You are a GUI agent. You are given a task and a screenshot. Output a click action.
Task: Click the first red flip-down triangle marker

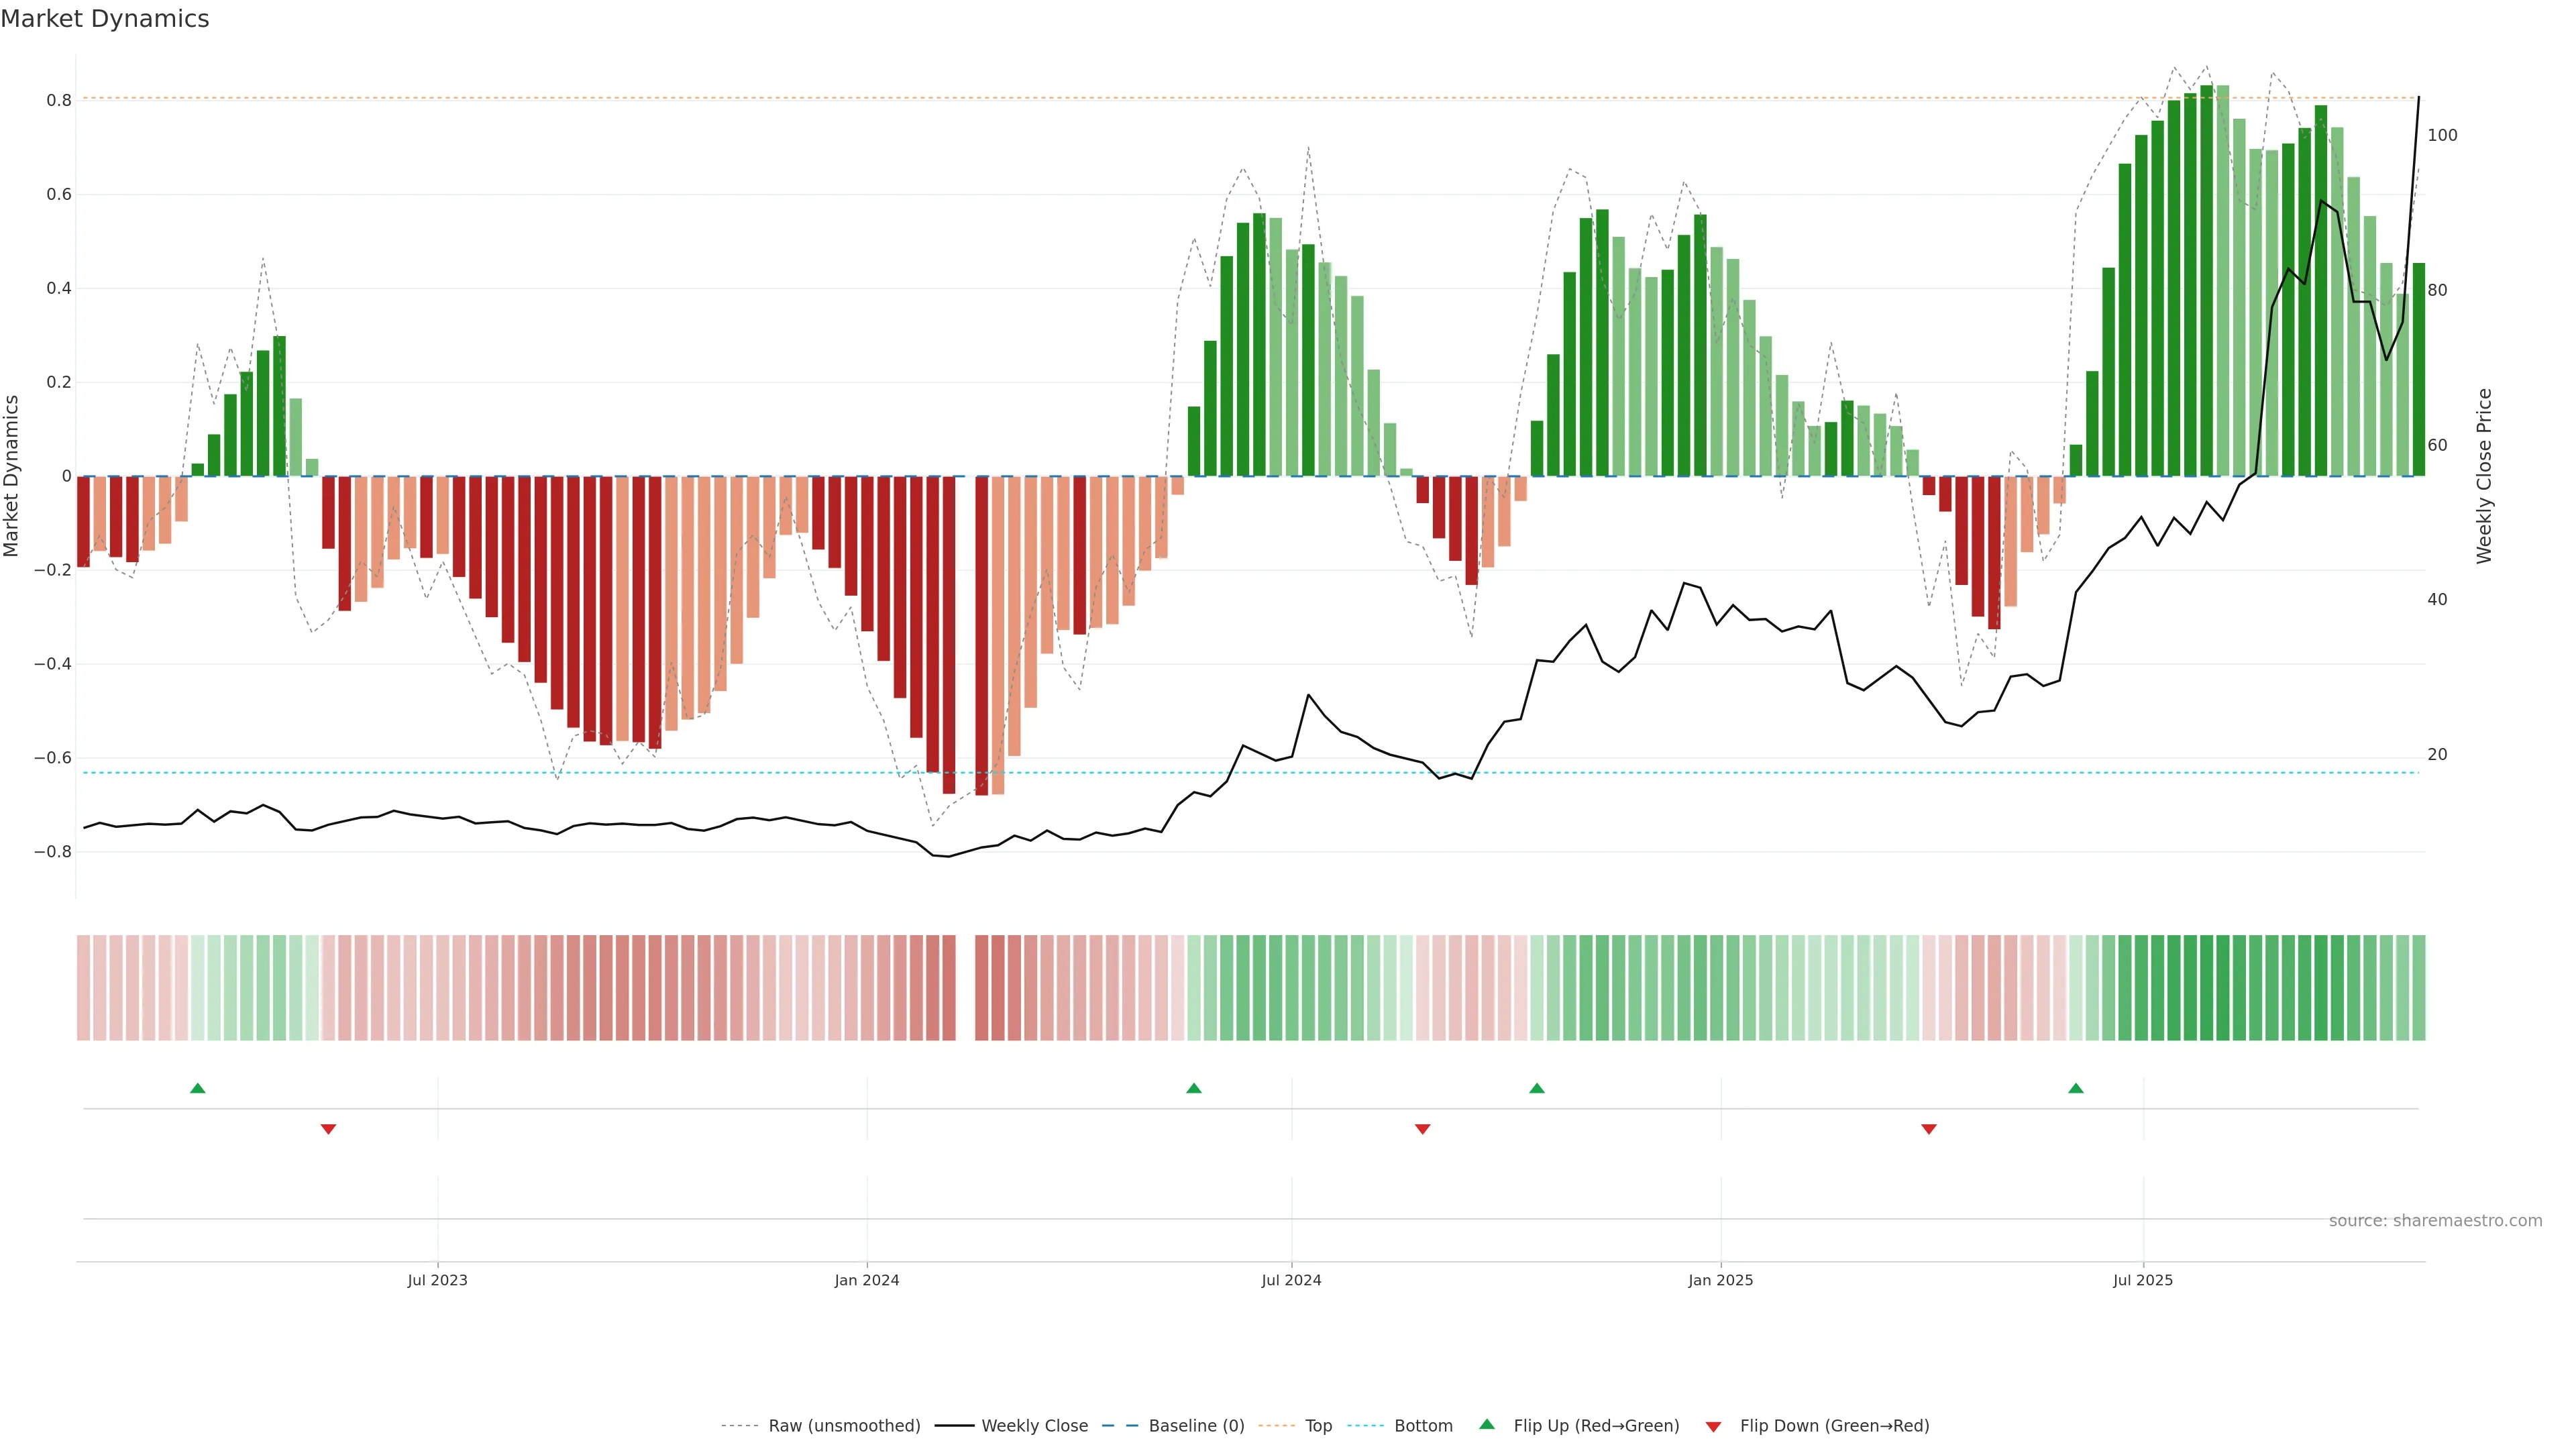pyautogui.click(x=328, y=1129)
